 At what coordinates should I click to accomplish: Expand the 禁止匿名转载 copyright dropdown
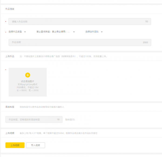pos(53,32)
